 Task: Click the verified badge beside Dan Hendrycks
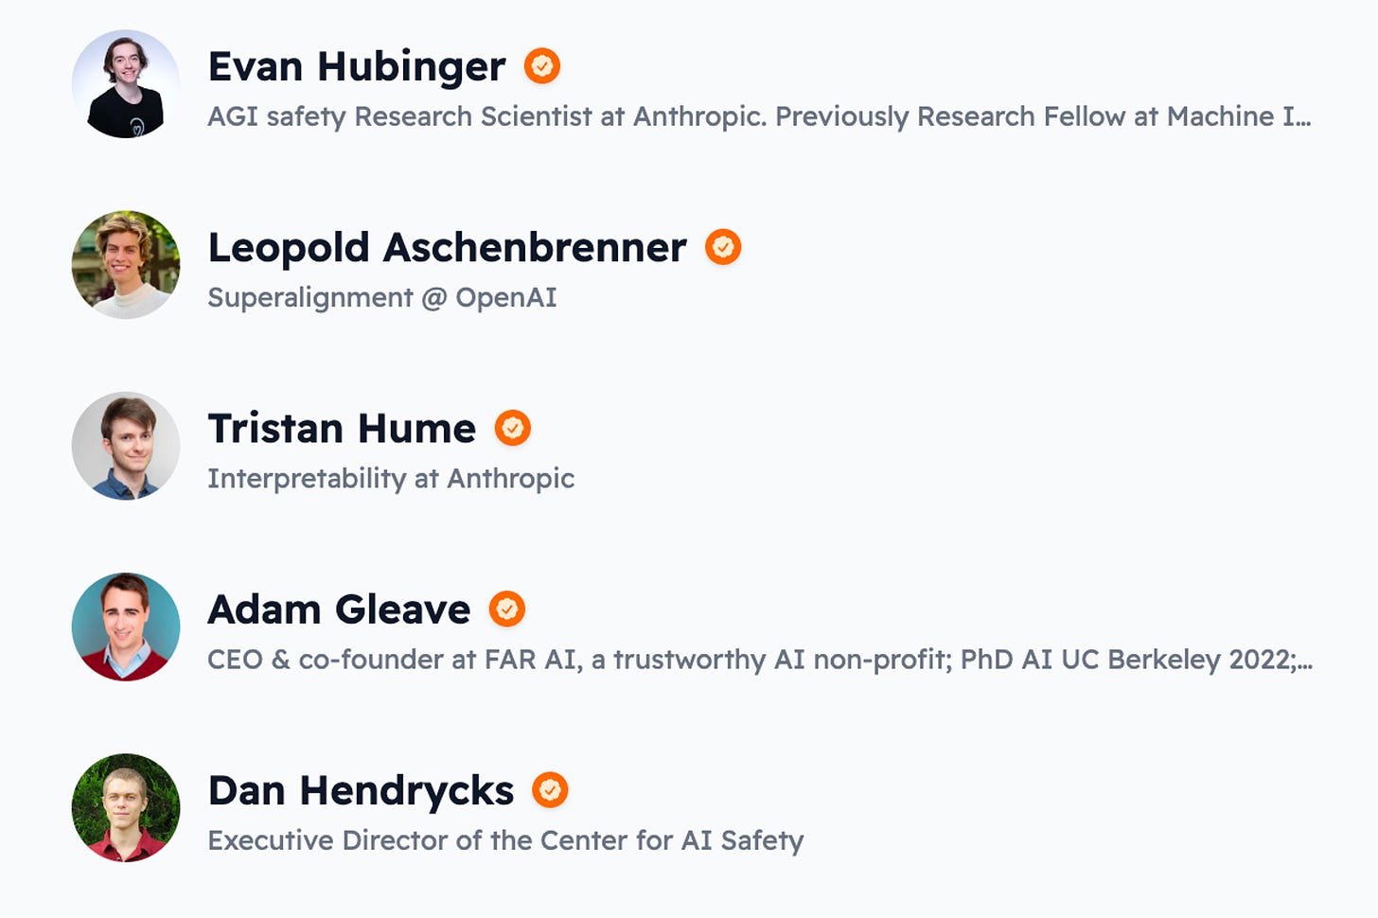point(550,789)
